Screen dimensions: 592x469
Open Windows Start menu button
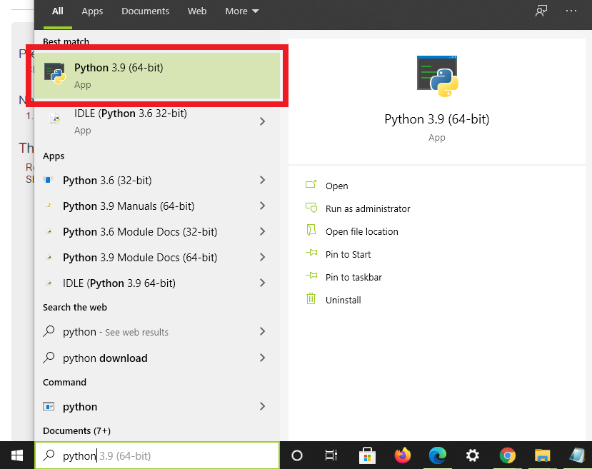click(17, 455)
